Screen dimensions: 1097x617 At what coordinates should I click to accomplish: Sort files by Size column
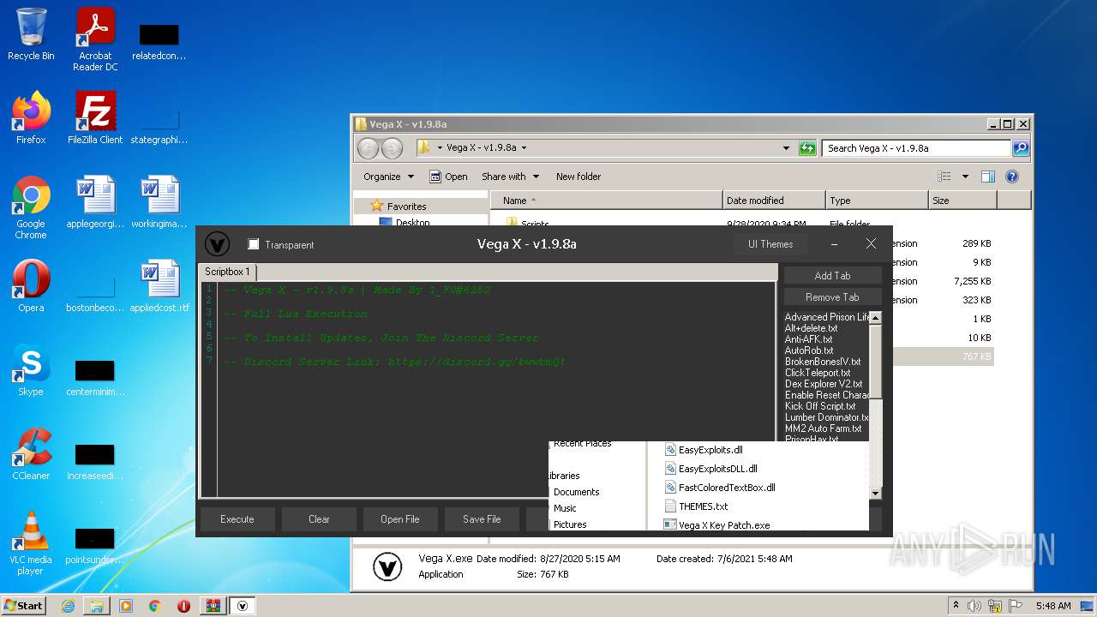962,201
